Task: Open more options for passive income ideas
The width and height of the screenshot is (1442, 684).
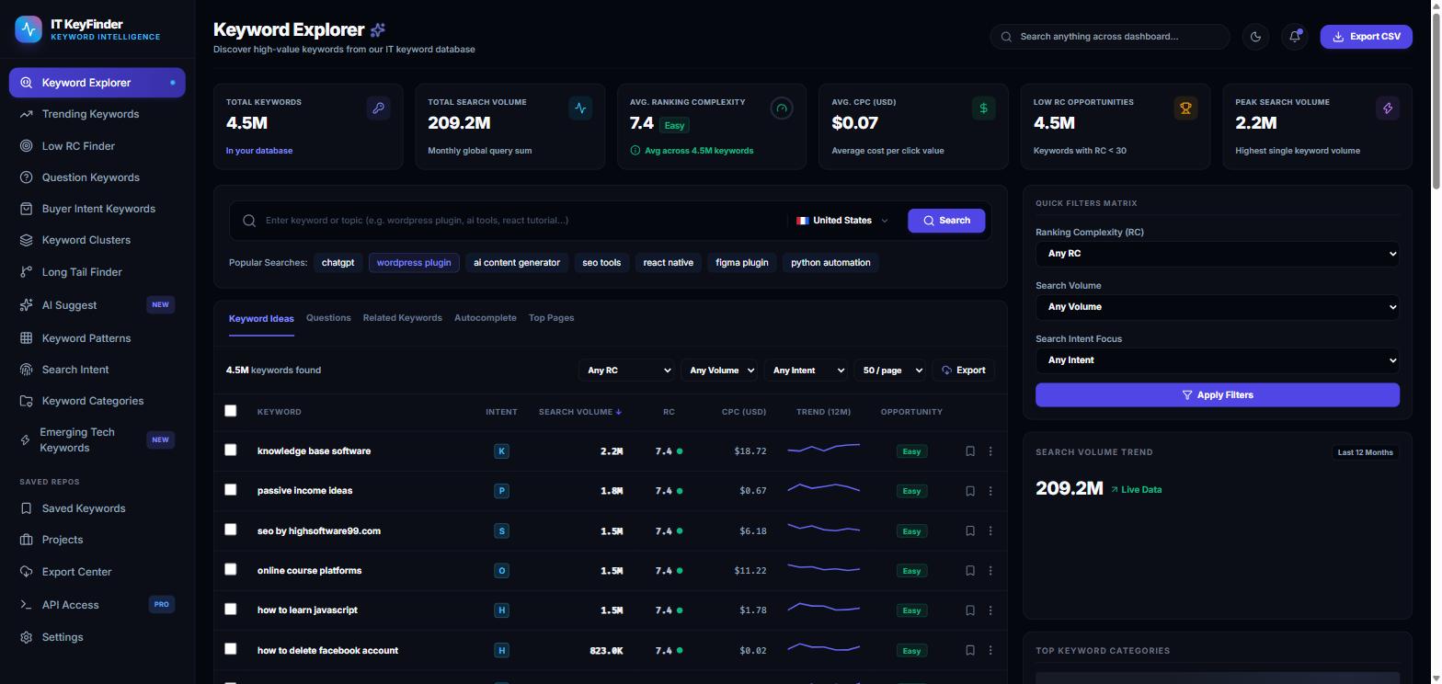Action: 990,491
